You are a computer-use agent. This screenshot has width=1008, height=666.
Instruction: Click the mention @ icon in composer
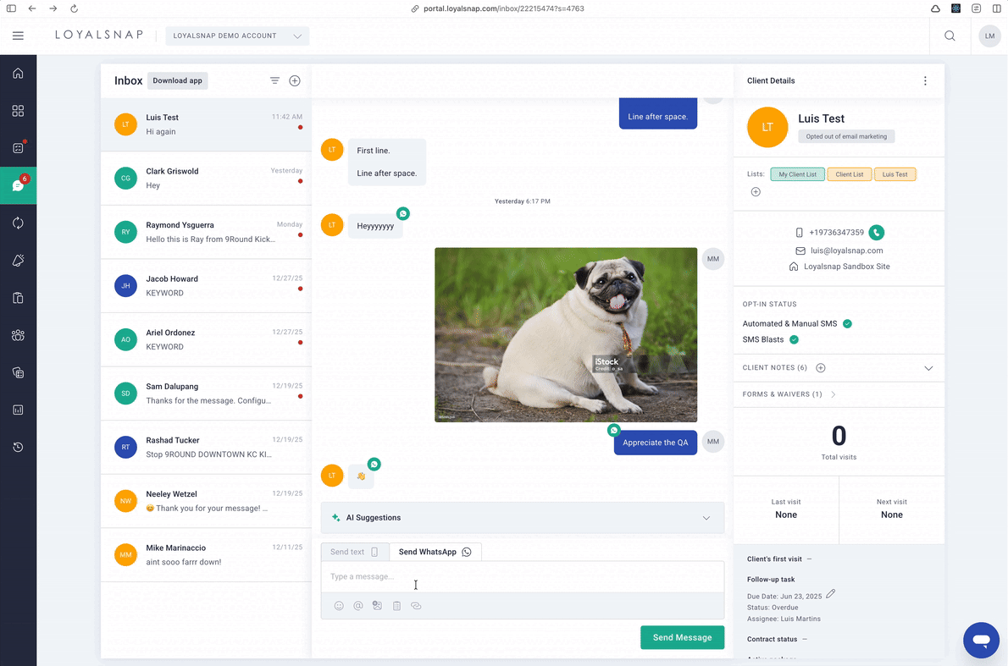[x=358, y=606]
